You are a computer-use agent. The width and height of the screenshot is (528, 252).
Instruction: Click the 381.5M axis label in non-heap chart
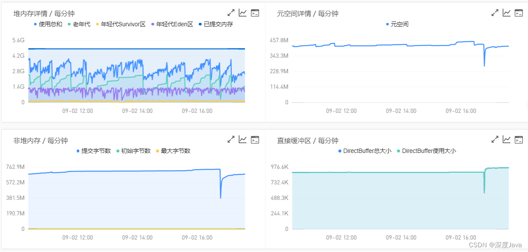(15, 198)
